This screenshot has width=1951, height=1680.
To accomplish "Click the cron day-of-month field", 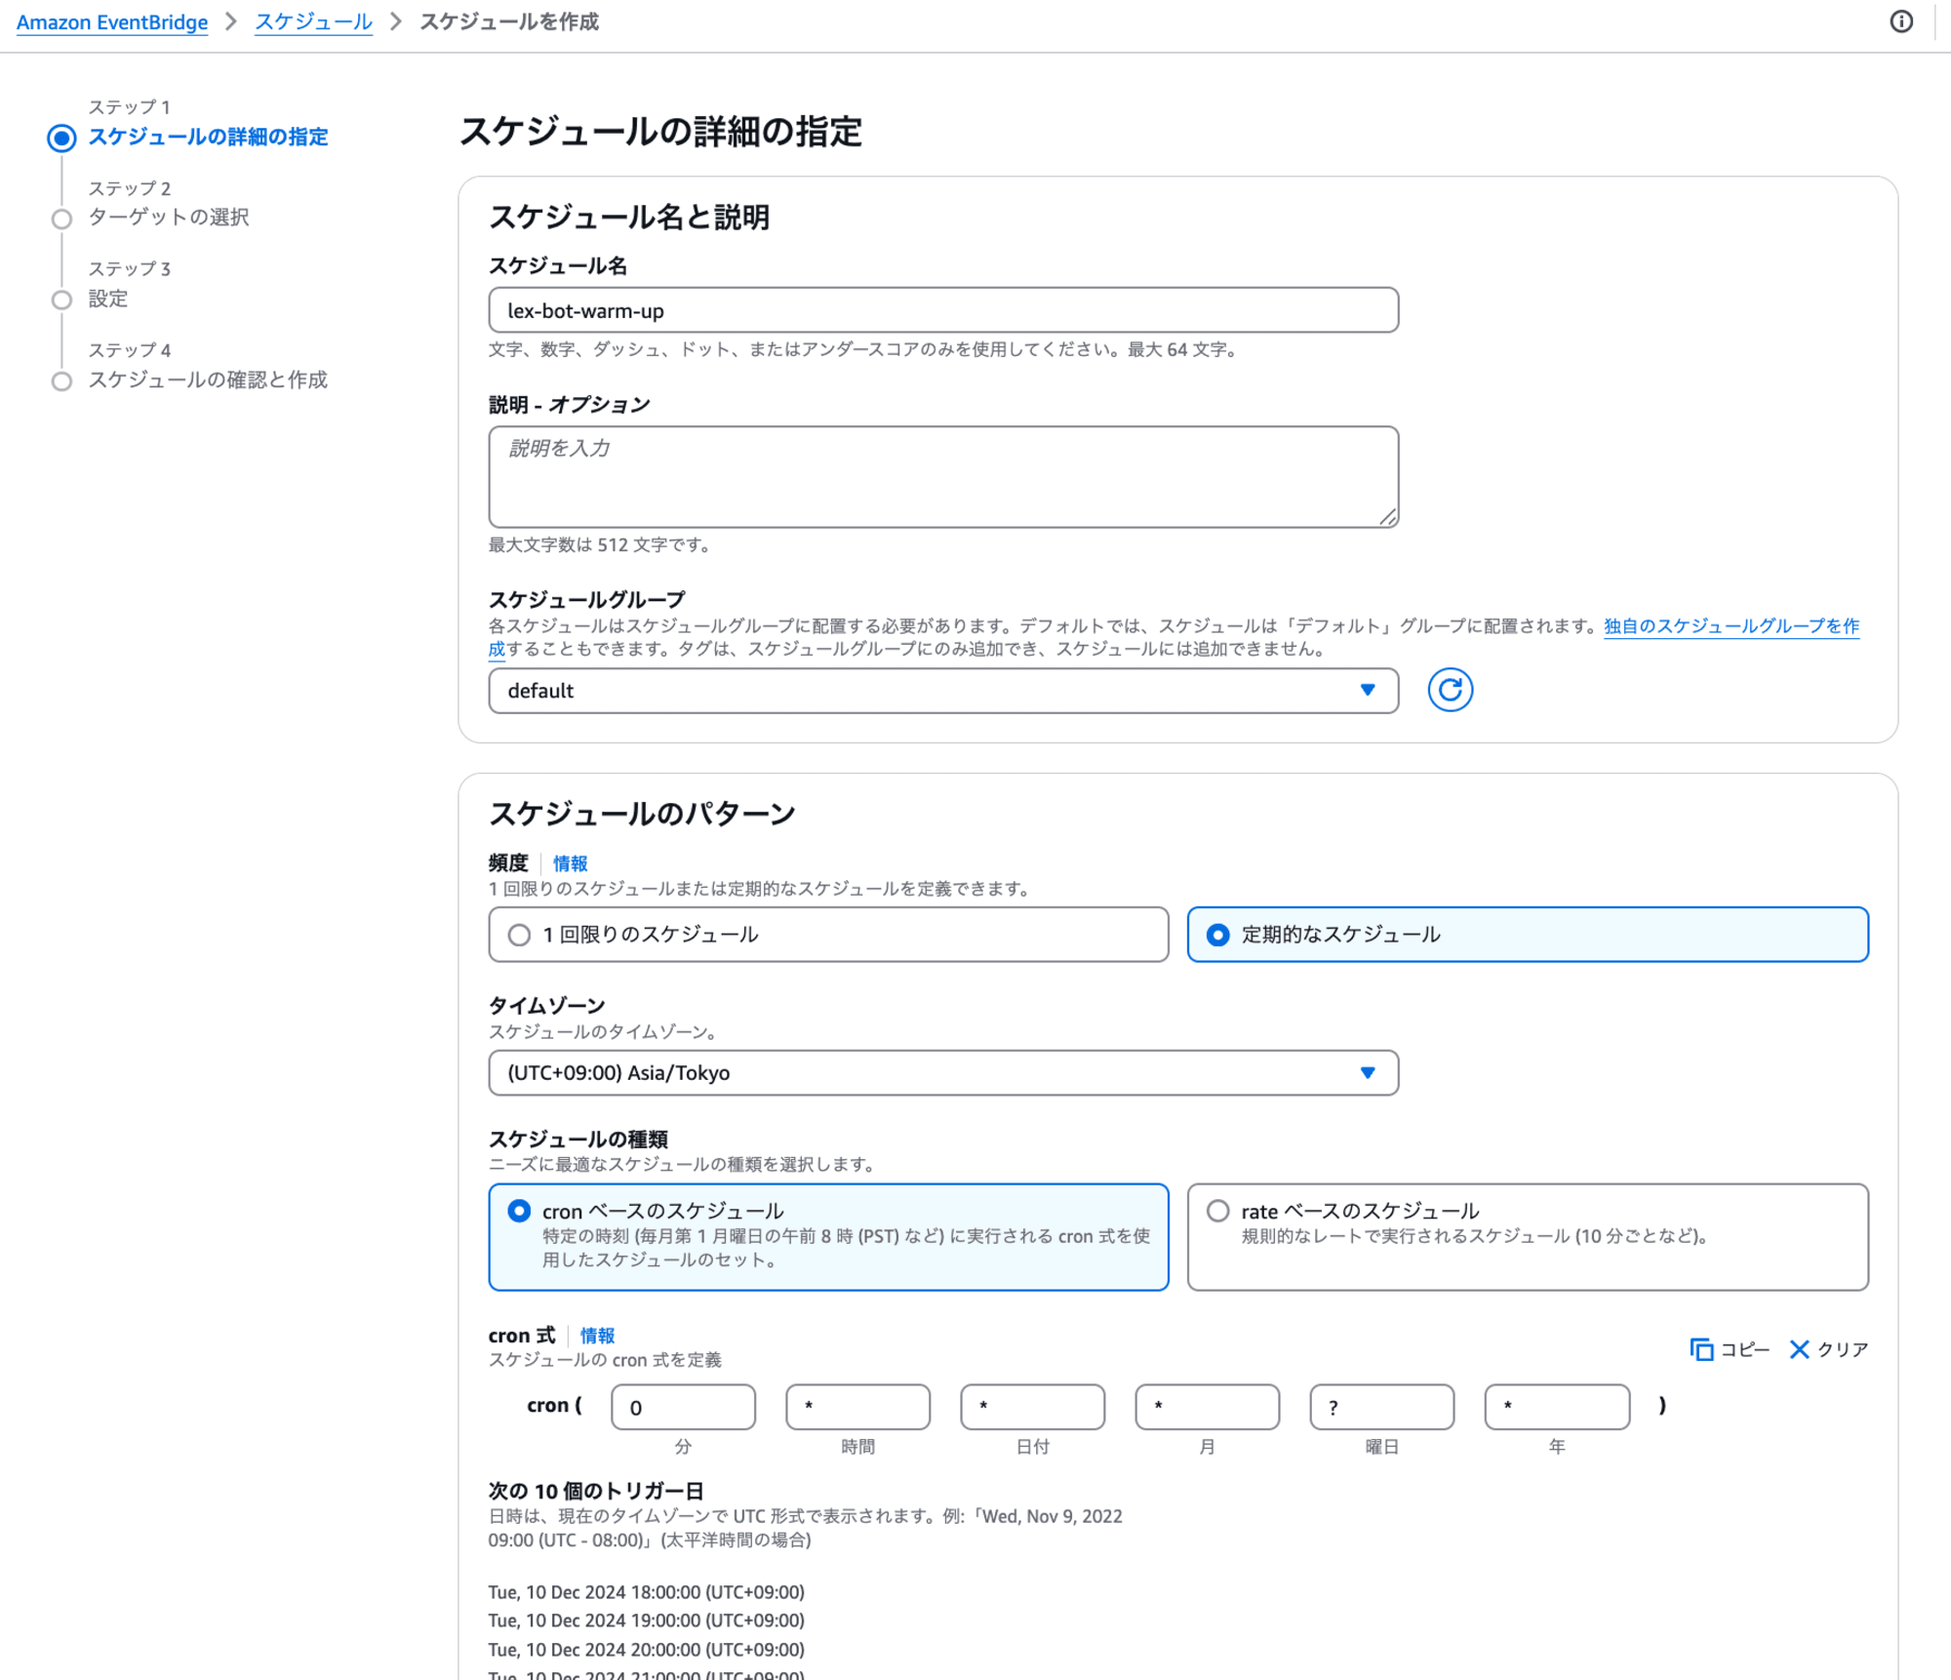I will pyautogui.click(x=1032, y=1406).
